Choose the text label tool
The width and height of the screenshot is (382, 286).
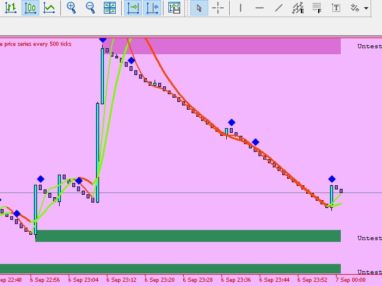pos(336,8)
